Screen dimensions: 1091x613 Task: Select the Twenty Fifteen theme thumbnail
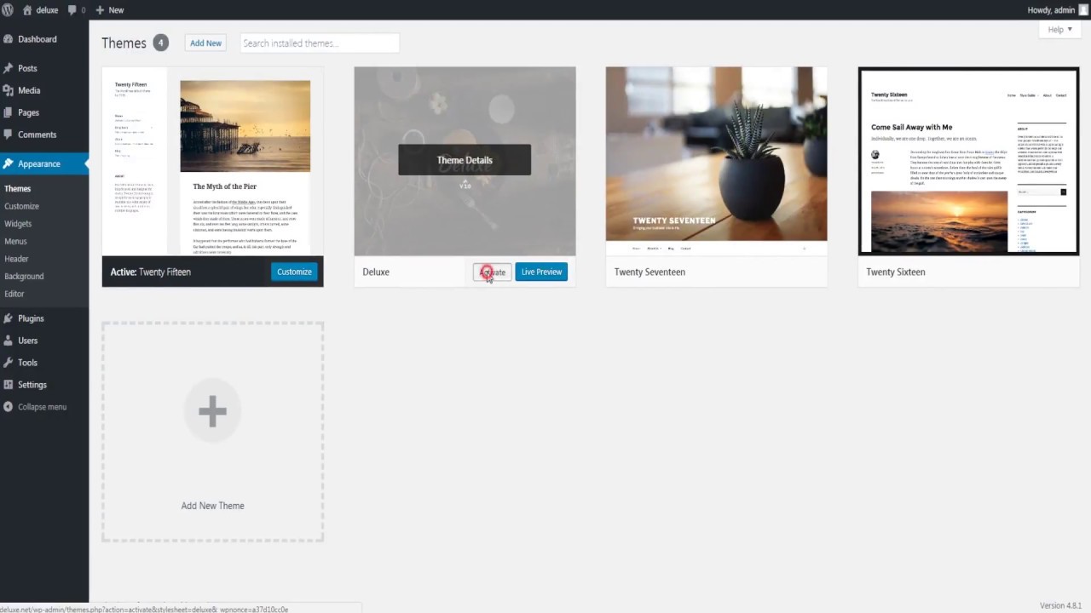[212, 161]
